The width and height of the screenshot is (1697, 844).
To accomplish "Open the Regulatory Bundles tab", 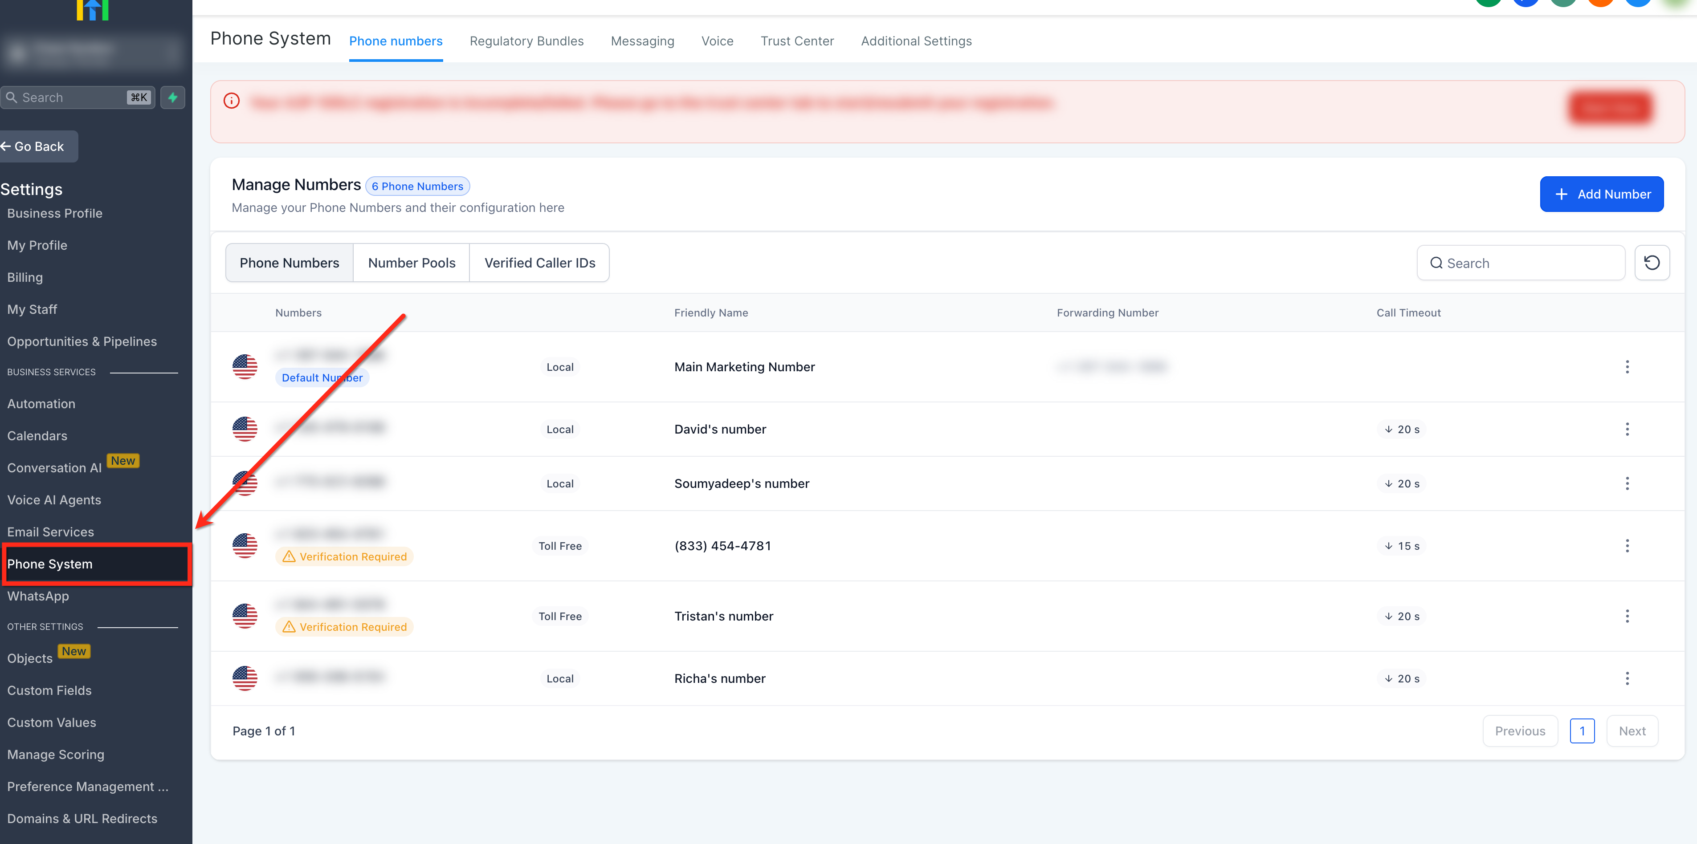I will (526, 41).
